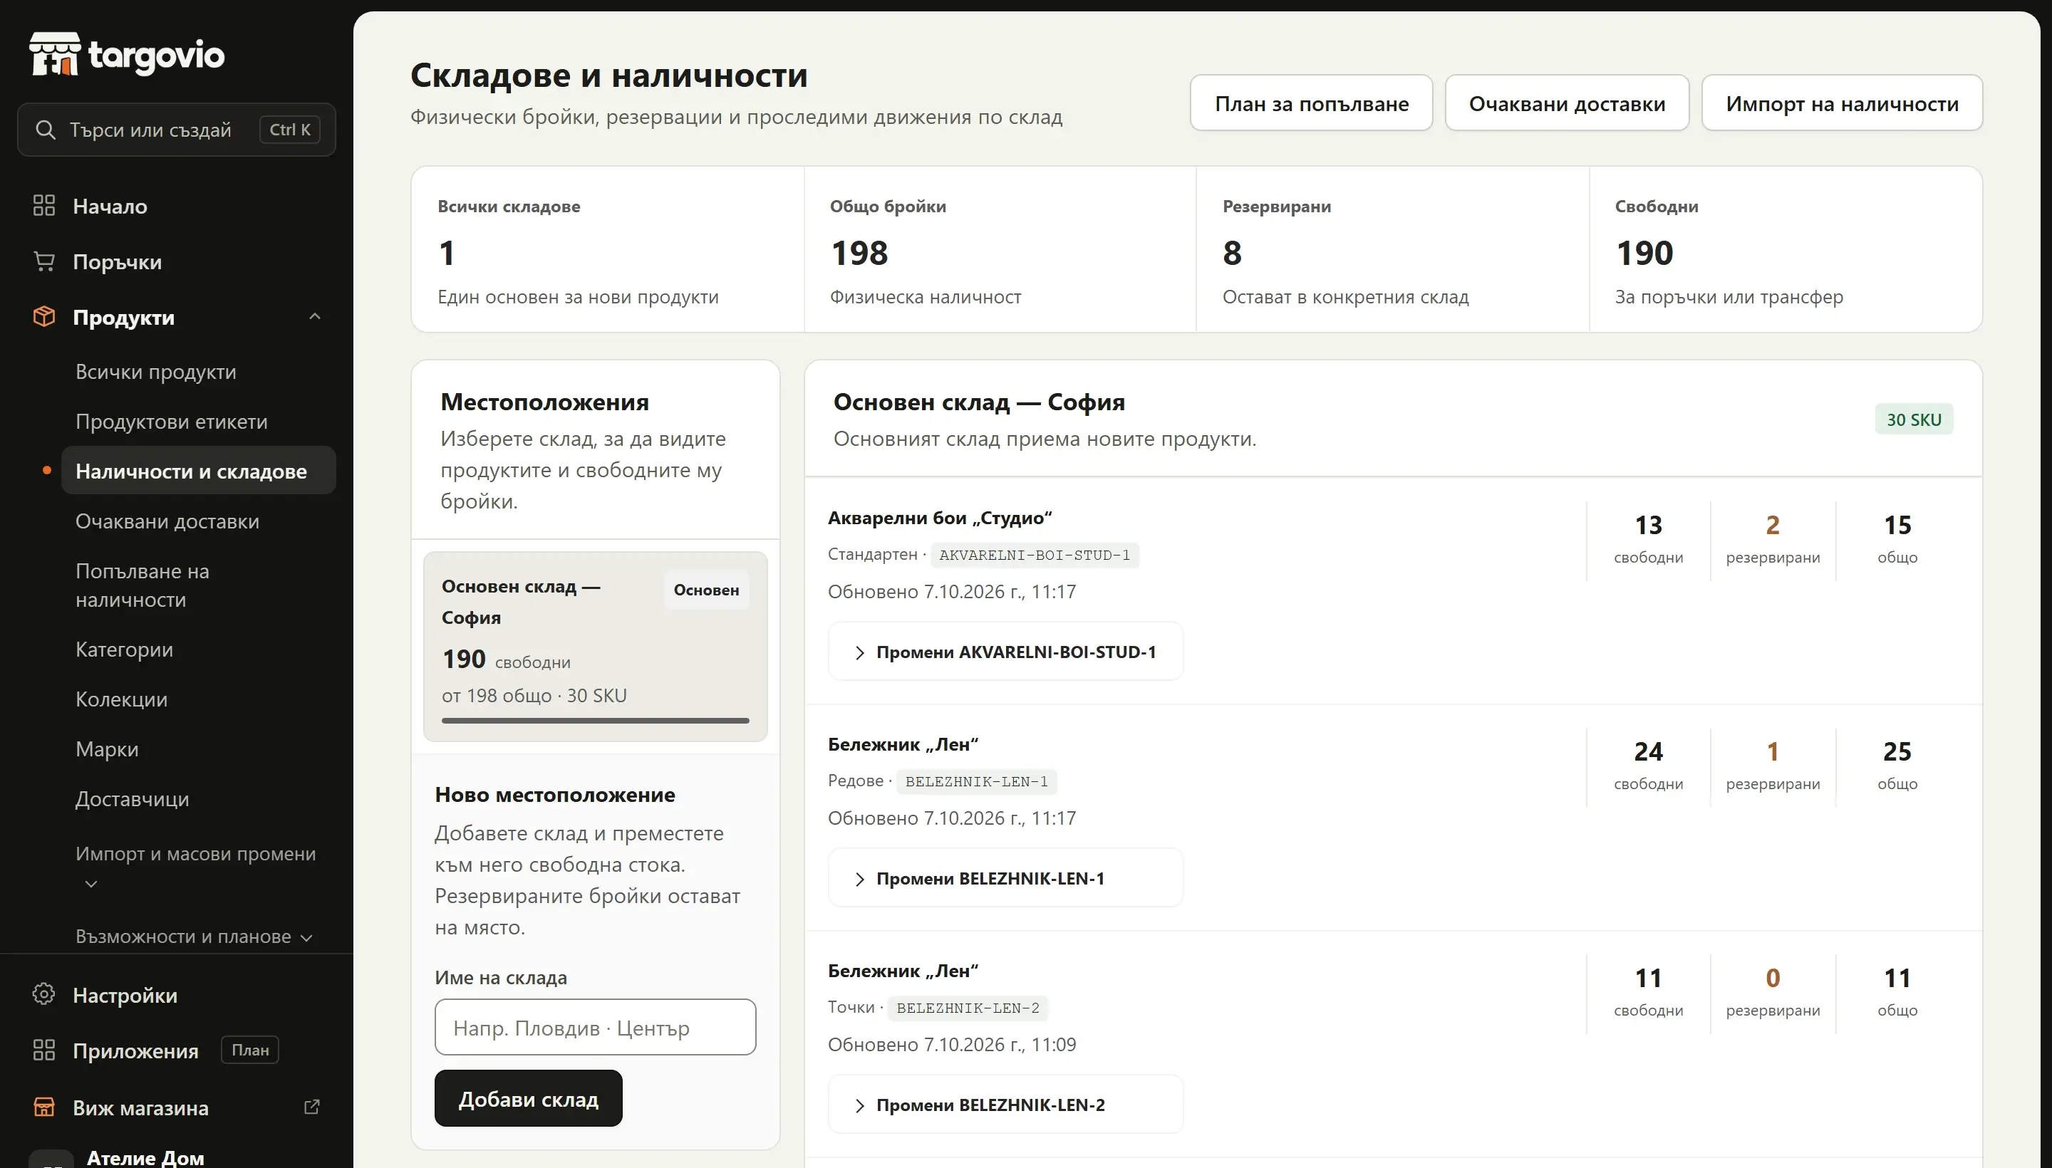Open Марки menu item
2052x1168 pixels.
[x=107, y=749]
